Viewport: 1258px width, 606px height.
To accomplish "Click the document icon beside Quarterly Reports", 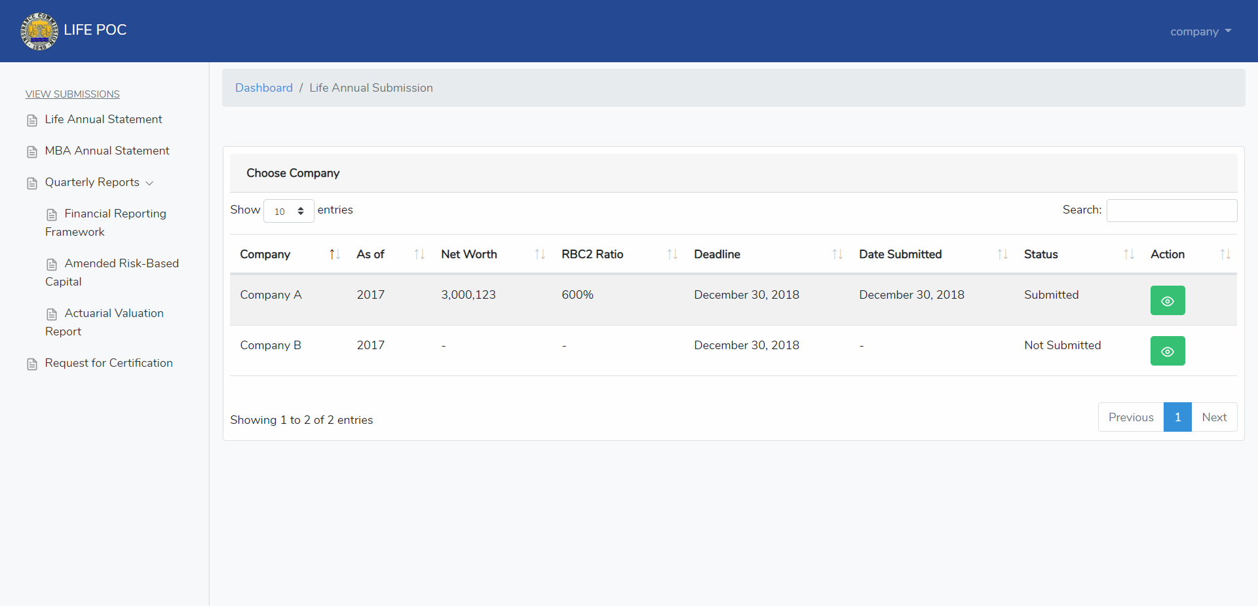I will click(x=32, y=183).
